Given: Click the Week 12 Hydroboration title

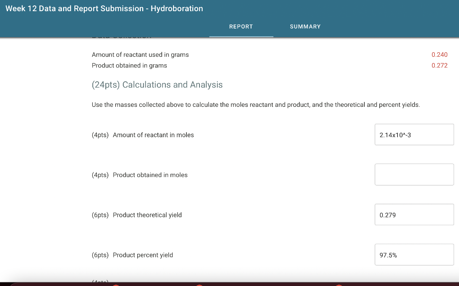Looking at the screenshot, I should click(104, 8).
